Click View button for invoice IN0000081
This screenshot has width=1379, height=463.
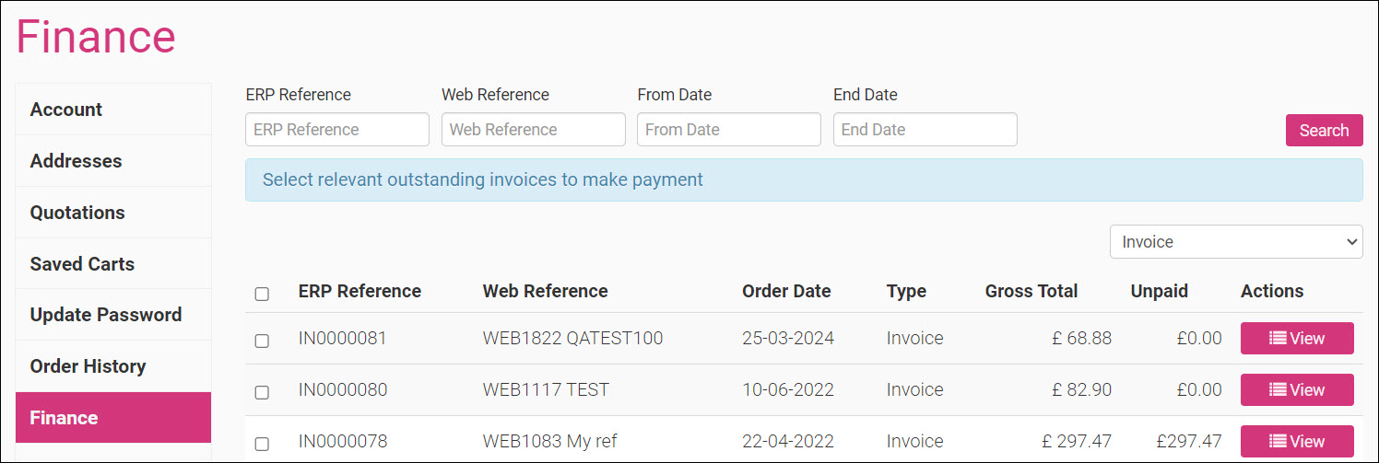1296,338
